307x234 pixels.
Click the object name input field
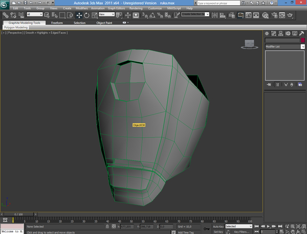(x=282, y=40)
